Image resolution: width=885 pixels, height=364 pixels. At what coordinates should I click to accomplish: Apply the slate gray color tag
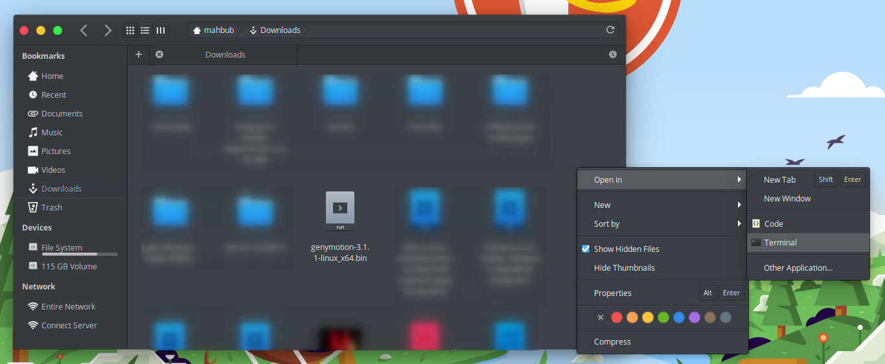tap(726, 317)
